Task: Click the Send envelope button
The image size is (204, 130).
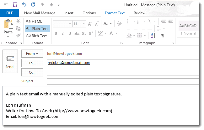Action: (10, 62)
